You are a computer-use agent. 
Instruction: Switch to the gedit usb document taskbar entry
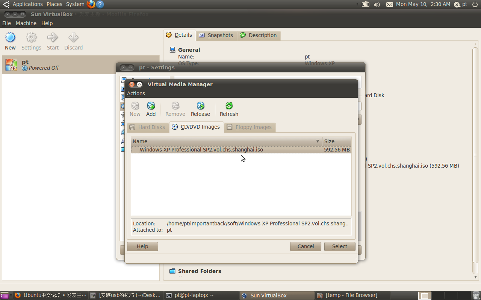[126, 295]
